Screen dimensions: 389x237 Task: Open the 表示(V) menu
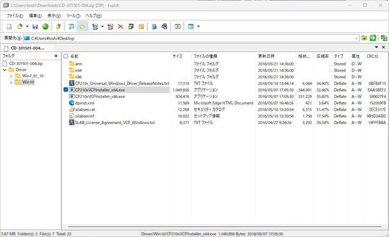[54, 16]
